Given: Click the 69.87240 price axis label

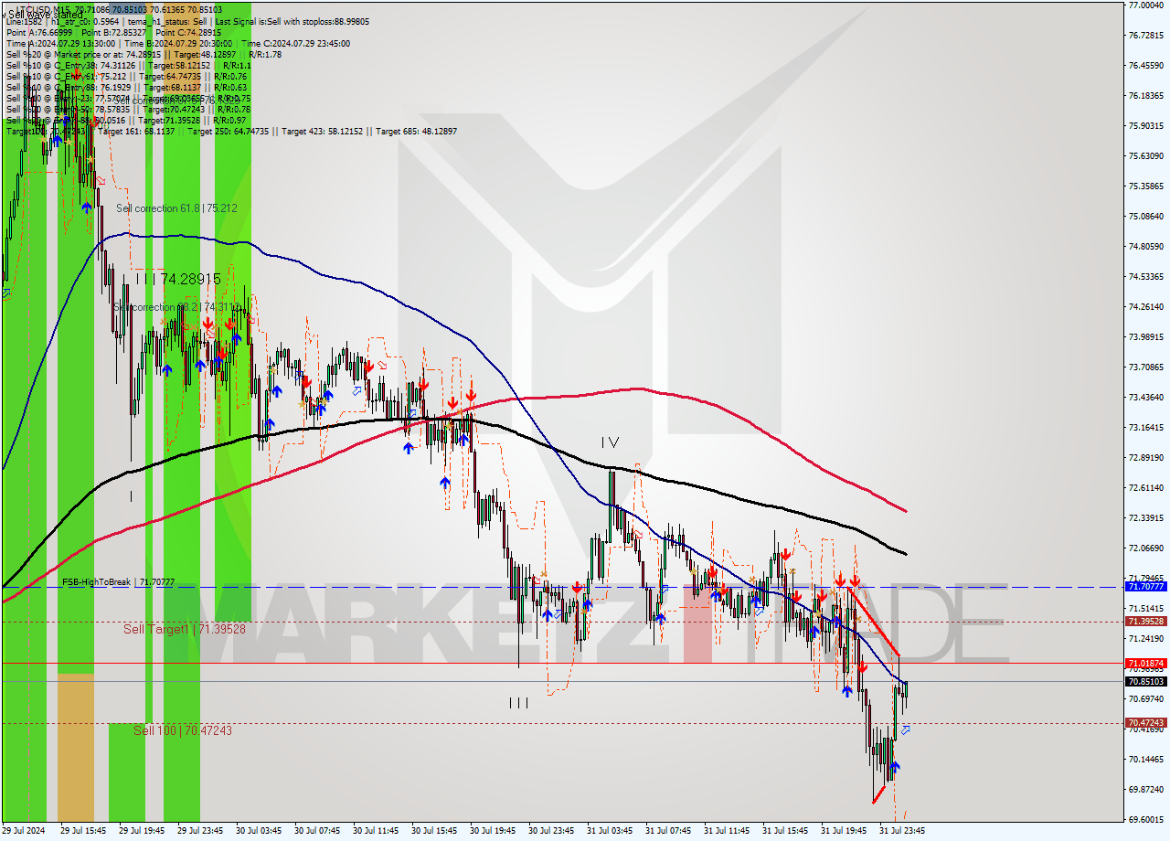Looking at the screenshot, I should pyautogui.click(x=1145, y=789).
